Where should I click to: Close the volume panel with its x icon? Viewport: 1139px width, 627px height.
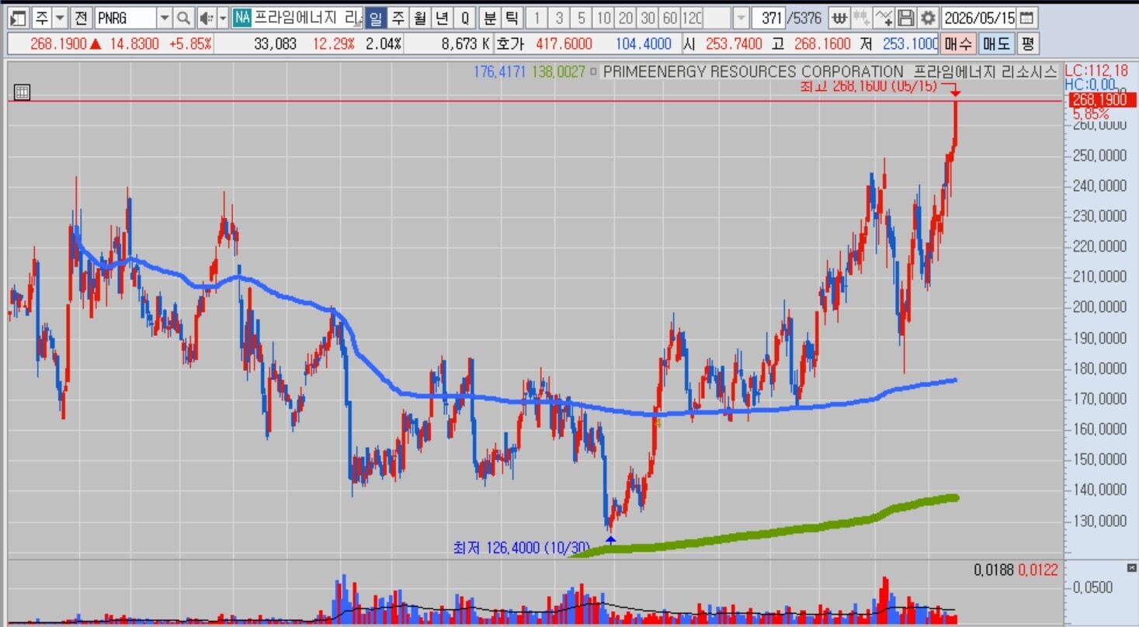(1131, 568)
